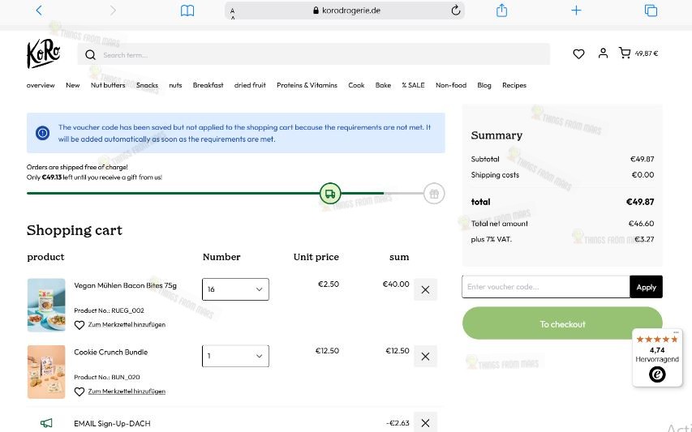Click the KoRo logo
Viewport: 692px width, 432px height.
(x=43, y=53)
